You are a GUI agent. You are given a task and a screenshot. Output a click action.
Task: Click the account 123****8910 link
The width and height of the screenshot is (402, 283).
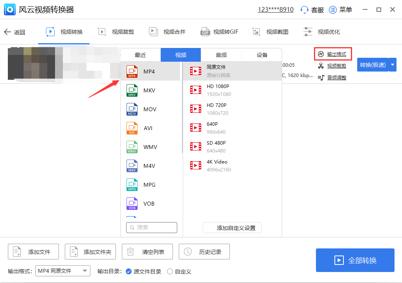pos(275,10)
